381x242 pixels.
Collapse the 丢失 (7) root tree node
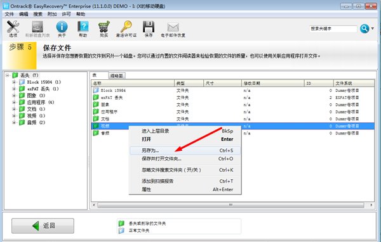click(7, 75)
